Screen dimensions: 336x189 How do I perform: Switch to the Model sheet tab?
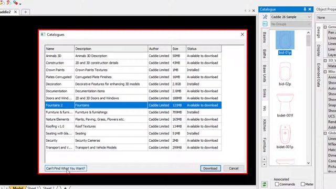(x=18, y=187)
